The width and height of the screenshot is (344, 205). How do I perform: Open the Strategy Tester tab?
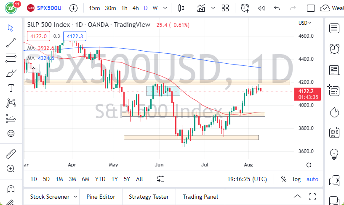pos(149,197)
